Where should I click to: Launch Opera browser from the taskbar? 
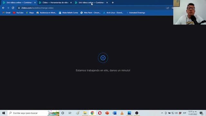pyautogui.click(x=100, y=113)
